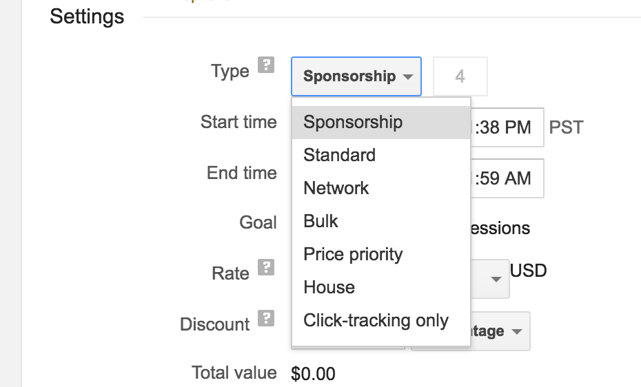Click the help icon beside Rate
The height and width of the screenshot is (387, 641).
tap(265, 267)
